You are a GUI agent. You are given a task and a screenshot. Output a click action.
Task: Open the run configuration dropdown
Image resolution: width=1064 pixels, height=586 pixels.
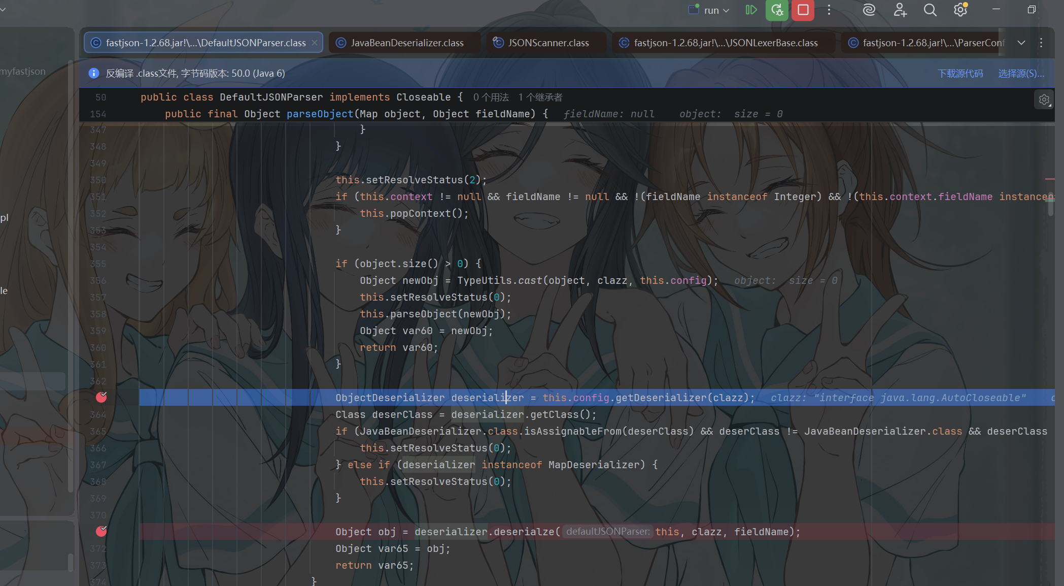click(x=709, y=10)
